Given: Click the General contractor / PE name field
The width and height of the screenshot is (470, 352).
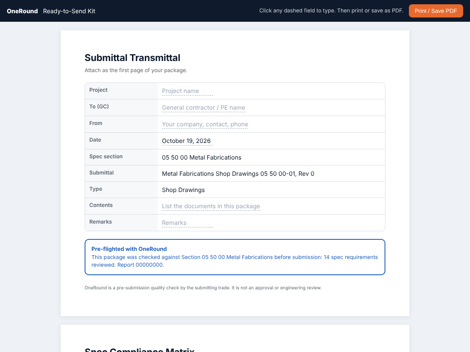Looking at the screenshot, I should [203, 108].
